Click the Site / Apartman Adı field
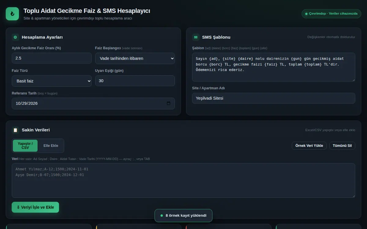This screenshot has width=367, height=229. [274, 98]
